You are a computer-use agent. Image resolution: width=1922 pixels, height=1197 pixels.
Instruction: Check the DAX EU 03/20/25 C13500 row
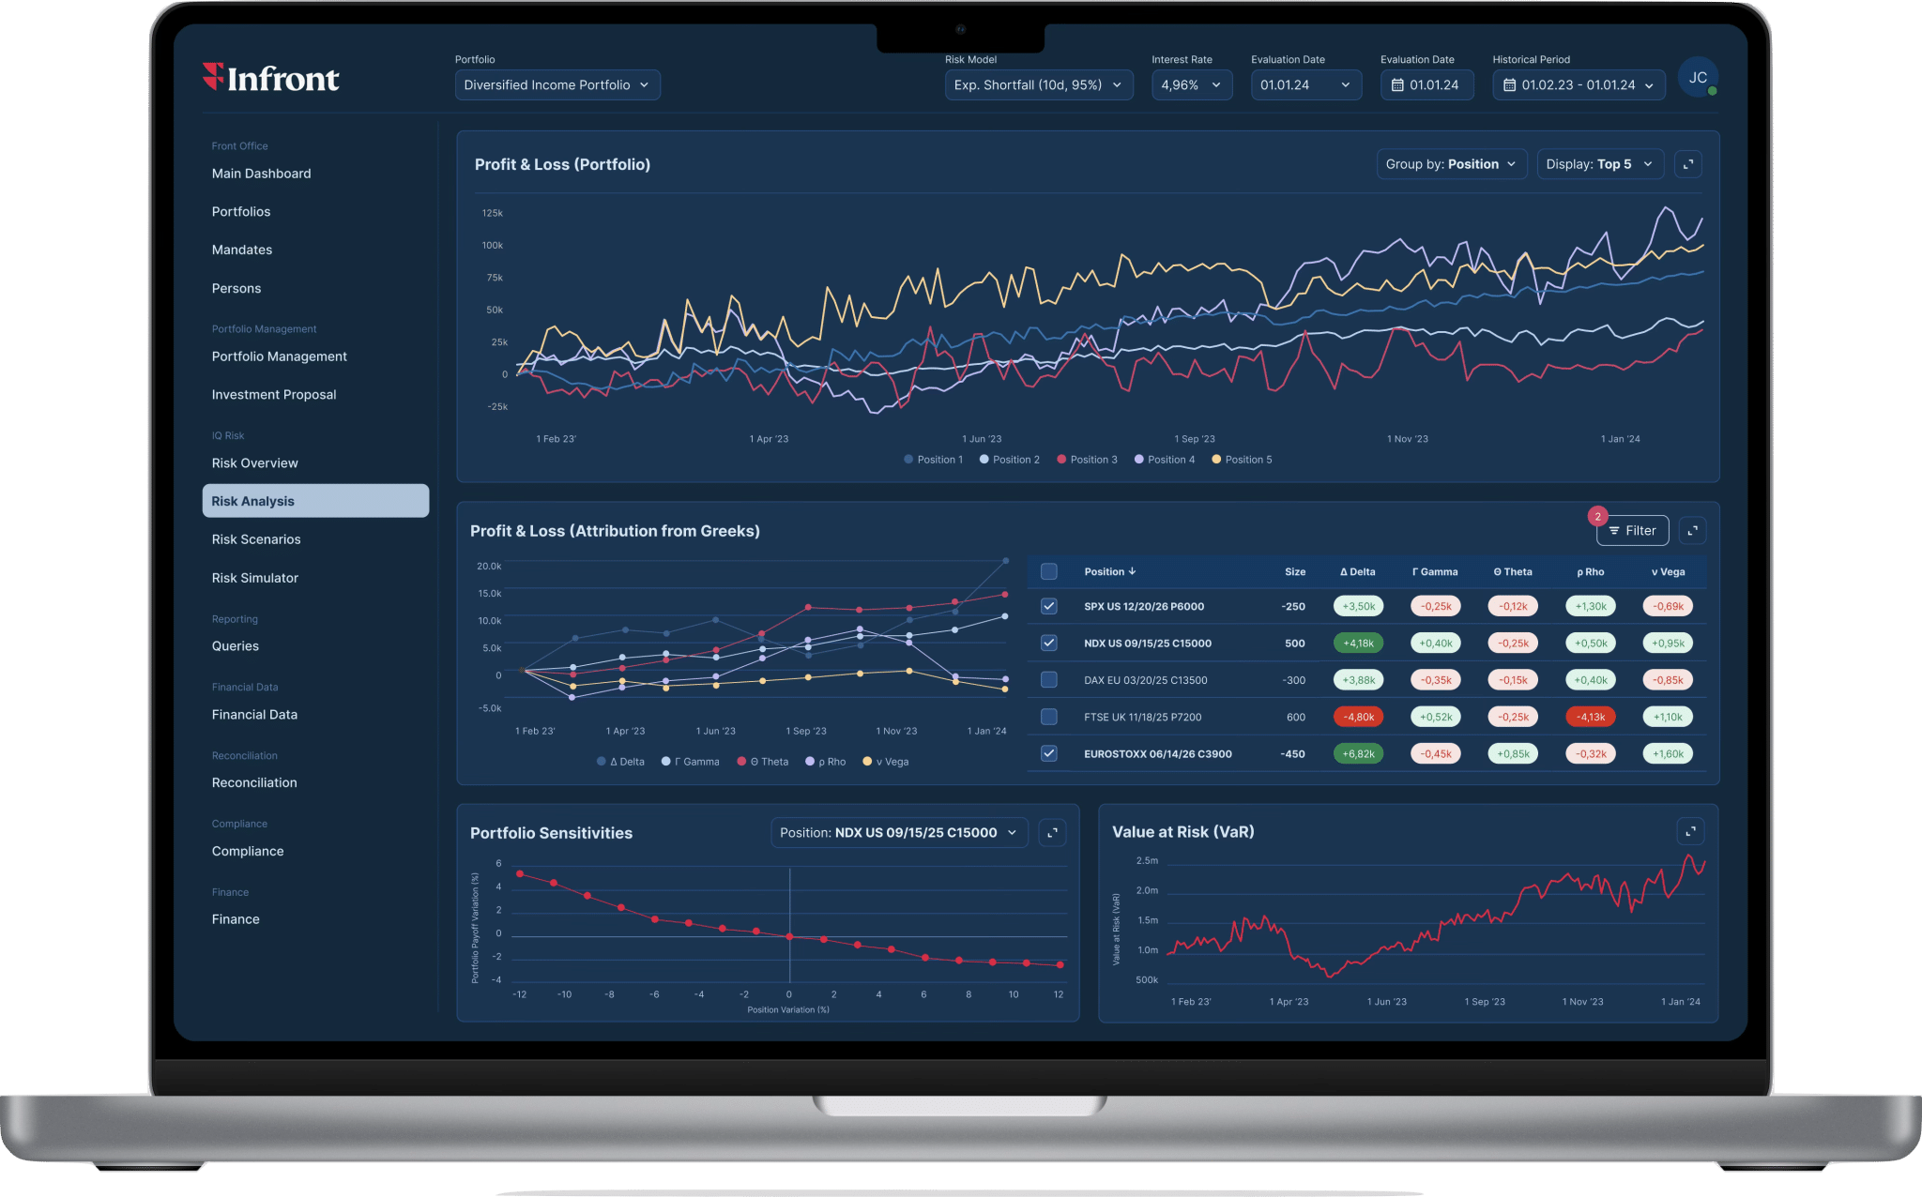[1049, 680]
